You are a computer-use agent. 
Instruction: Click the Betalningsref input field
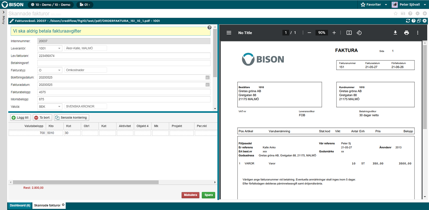click(124, 63)
